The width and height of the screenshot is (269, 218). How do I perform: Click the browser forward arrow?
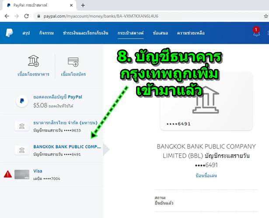pos(17,16)
